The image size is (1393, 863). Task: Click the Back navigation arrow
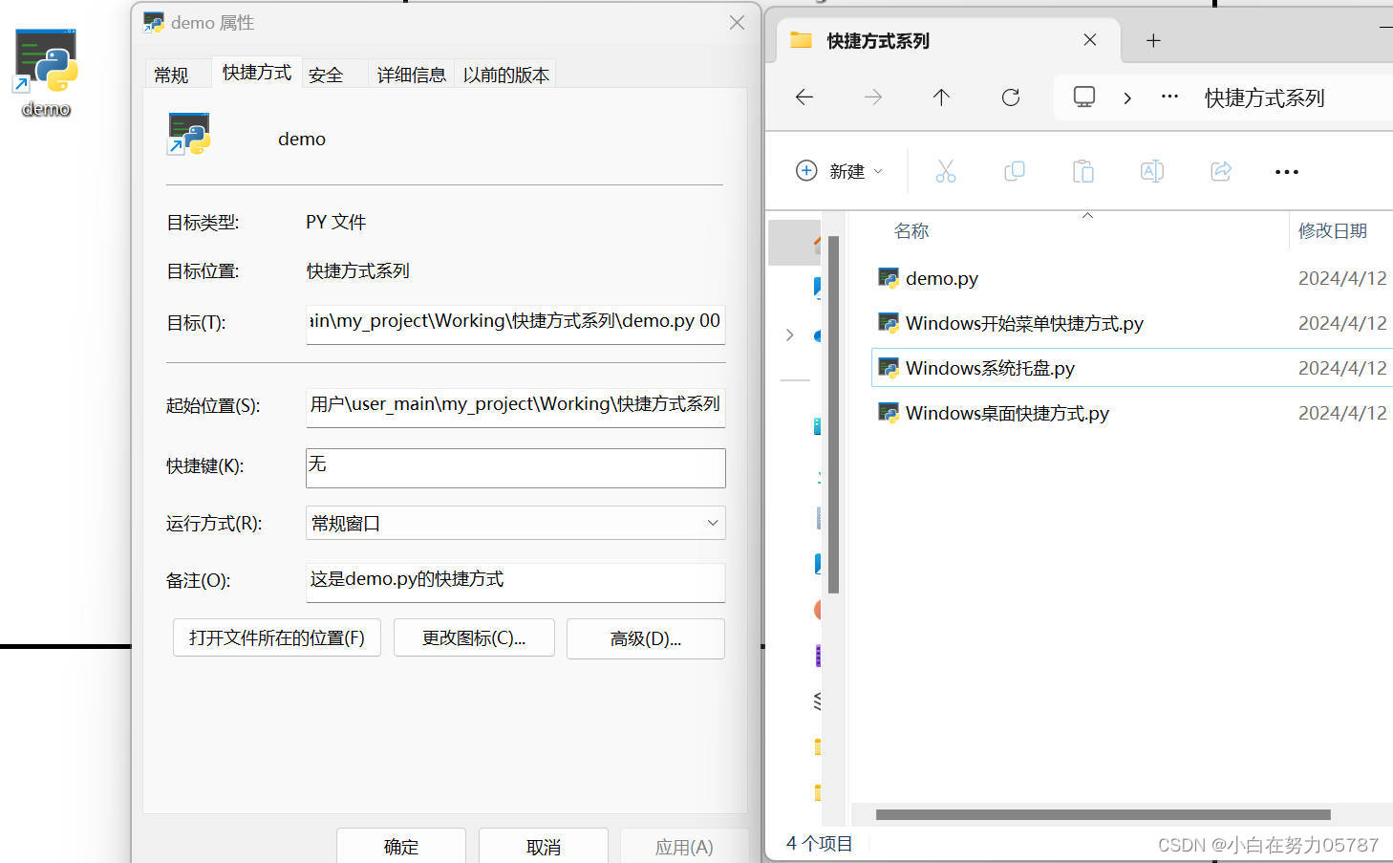click(804, 97)
